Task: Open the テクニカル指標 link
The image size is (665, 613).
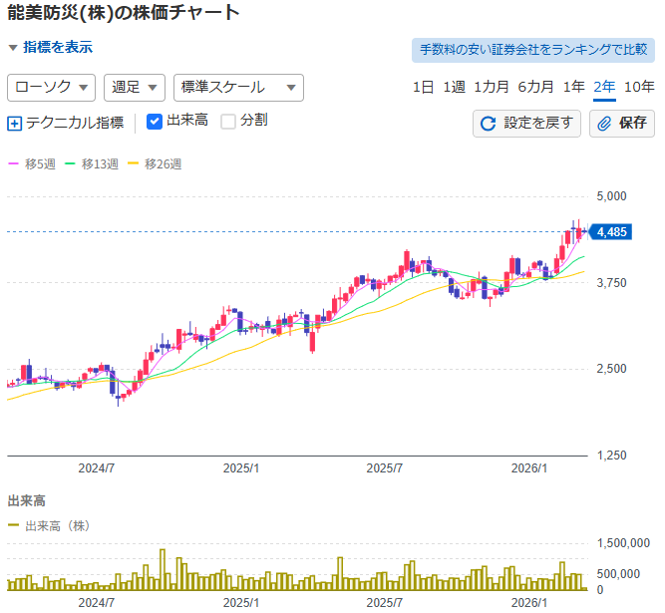Action: coord(75,124)
